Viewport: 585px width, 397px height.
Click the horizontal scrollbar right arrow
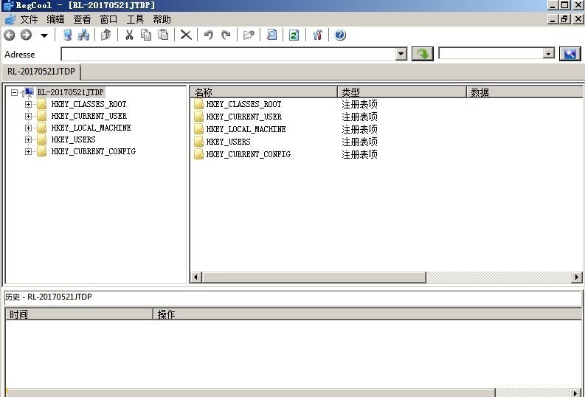(576, 277)
